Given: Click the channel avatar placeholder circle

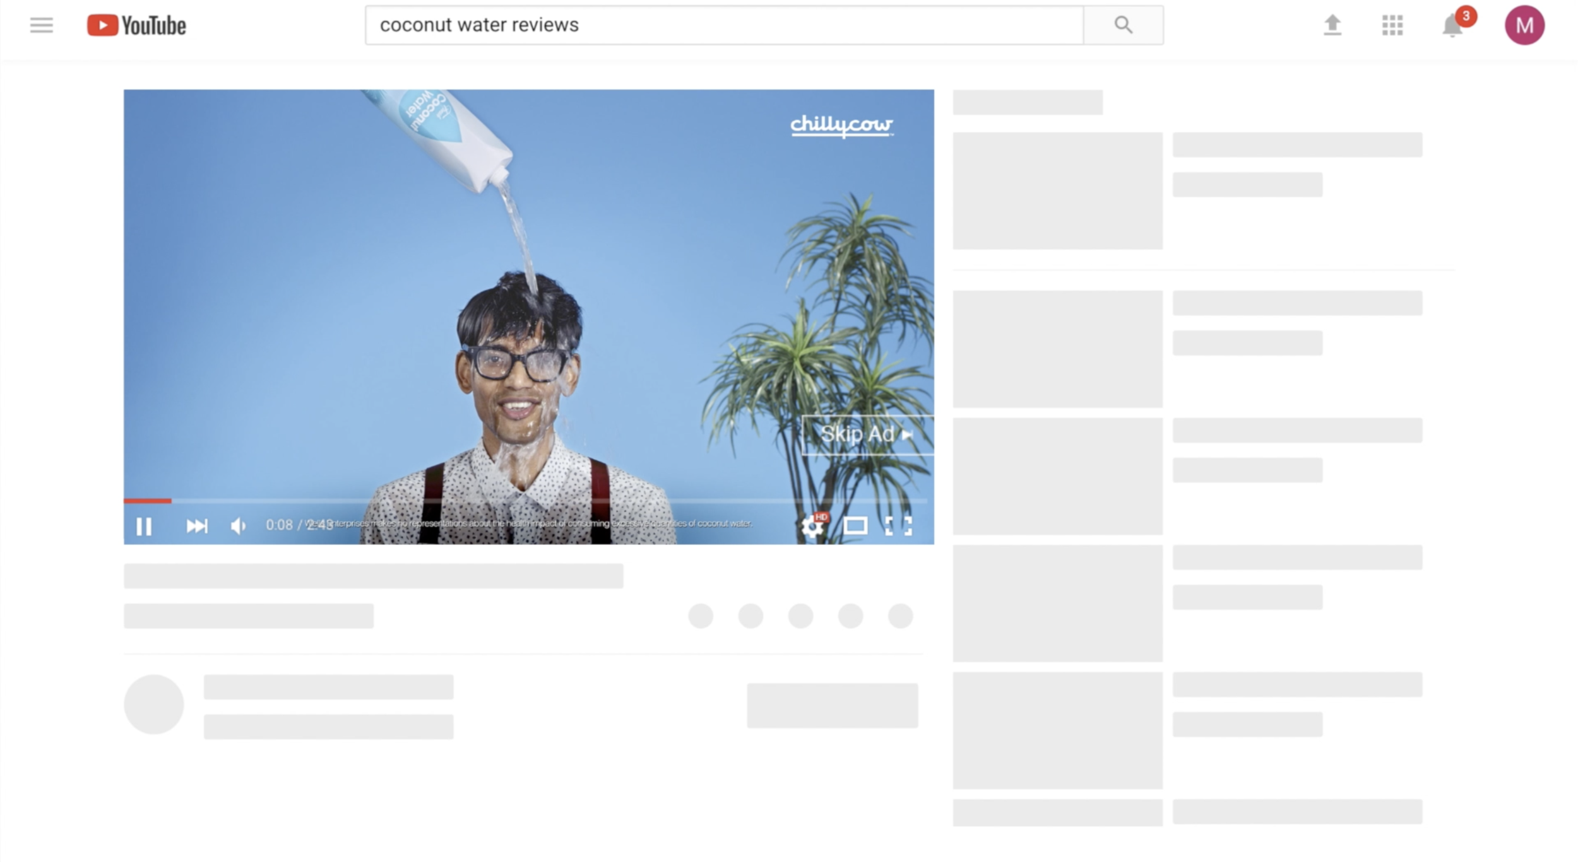Looking at the screenshot, I should point(153,704).
